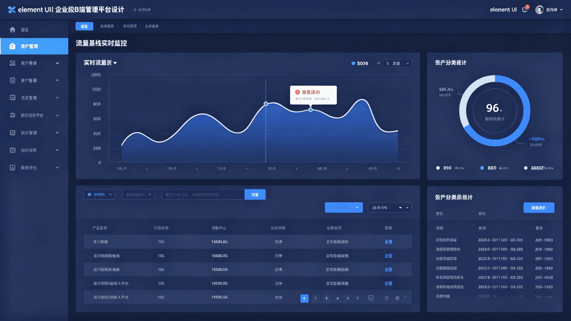The image size is (571, 321).
Task: Click the highlighted sidebar item's icon
Action: tap(12, 46)
